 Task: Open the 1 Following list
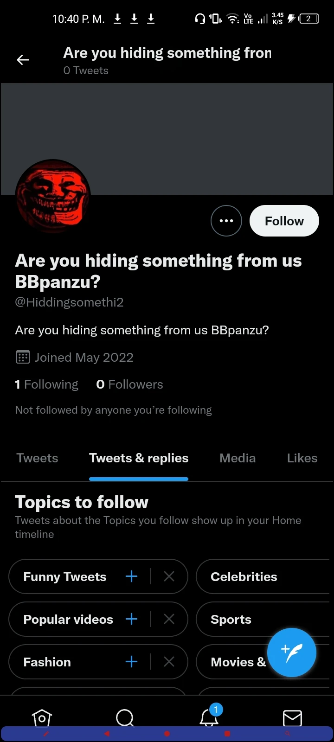point(47,384)
